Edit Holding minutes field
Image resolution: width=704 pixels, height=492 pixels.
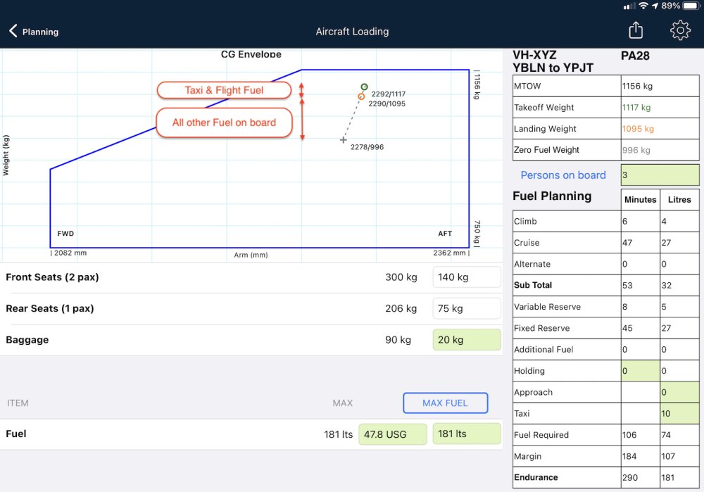coord(640,371)
